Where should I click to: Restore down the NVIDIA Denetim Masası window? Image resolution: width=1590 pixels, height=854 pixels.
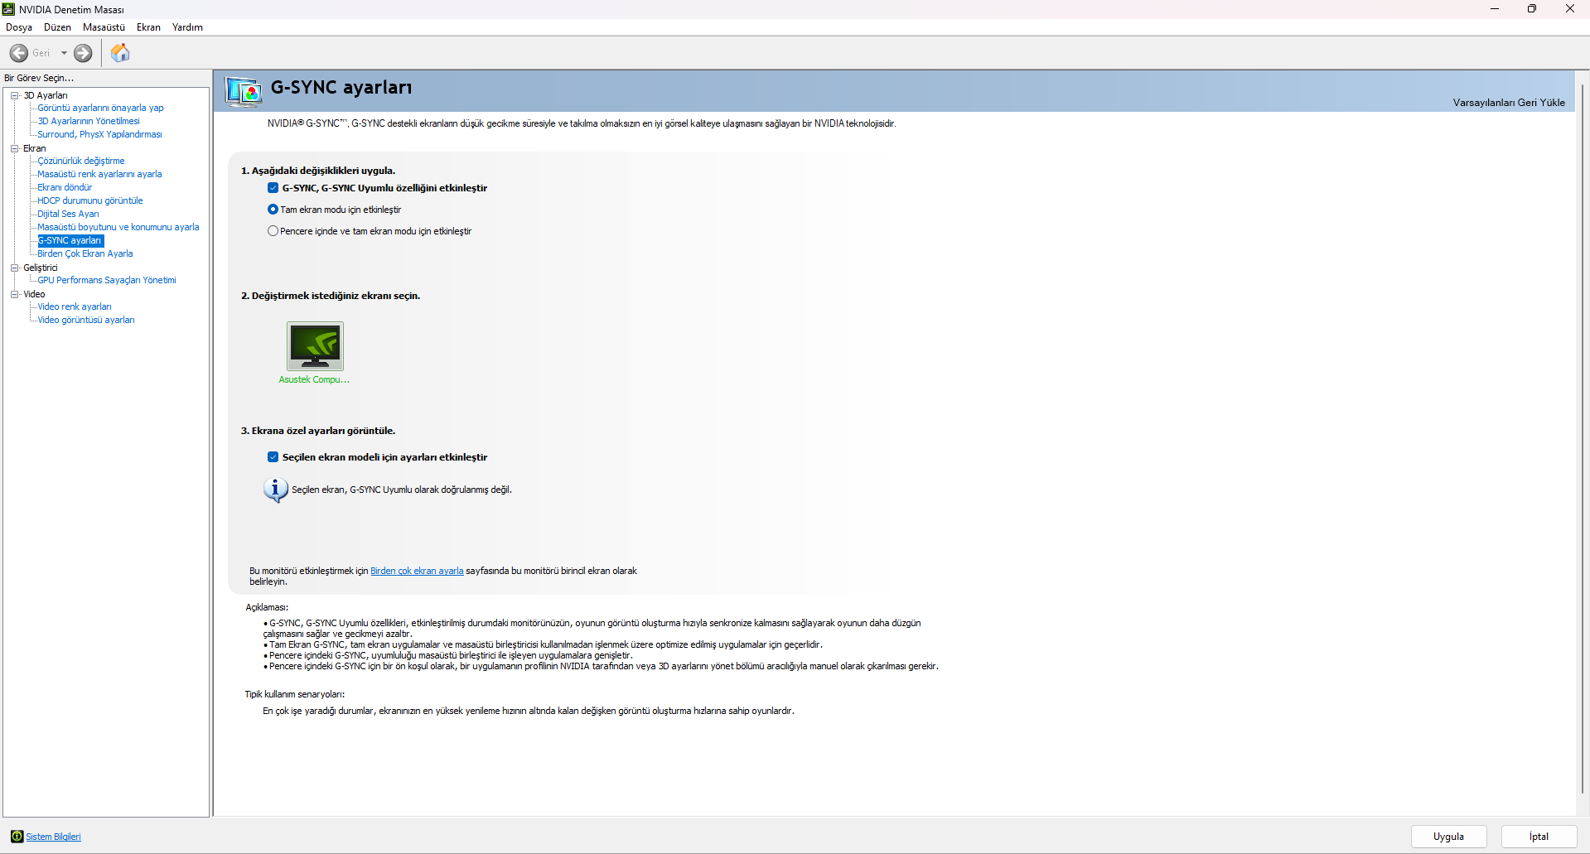pyautogui.click(x=1532, y=9)
